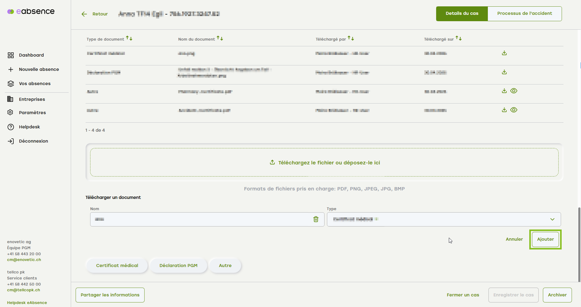Sort documents by Téléchargé sur column
The image size is (581, 307).
459,38
